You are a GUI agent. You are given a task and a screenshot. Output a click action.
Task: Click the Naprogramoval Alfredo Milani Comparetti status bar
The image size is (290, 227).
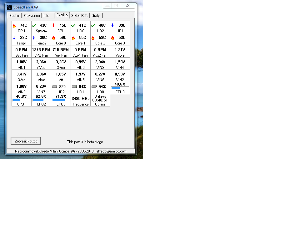click(71, 151)
